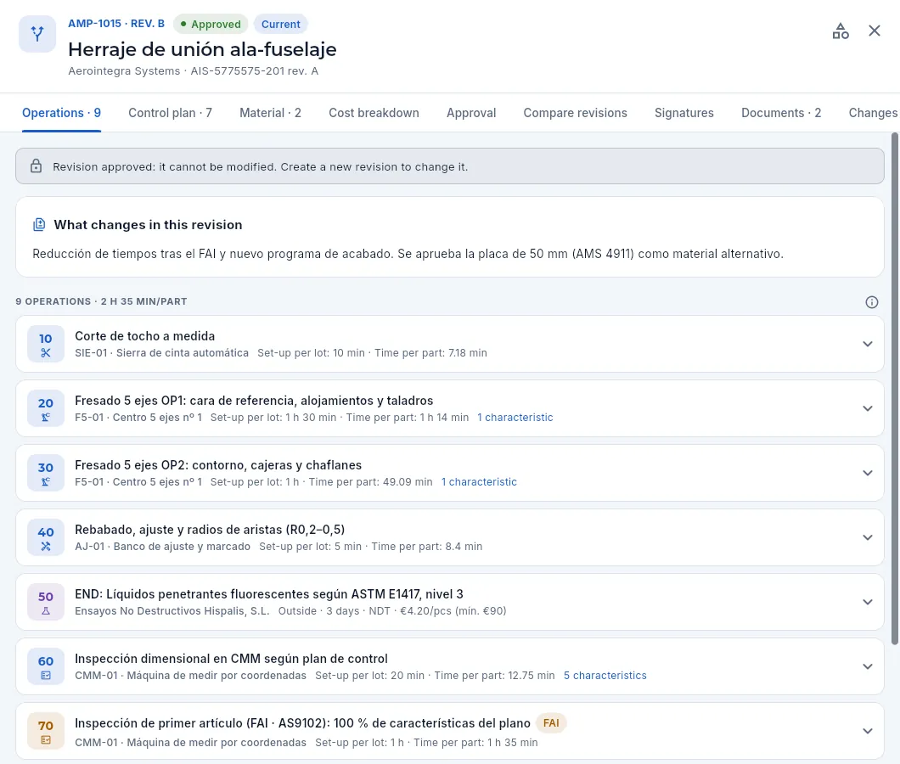Expand Fresado 5 ejes OP2 operation

[867, 473]
